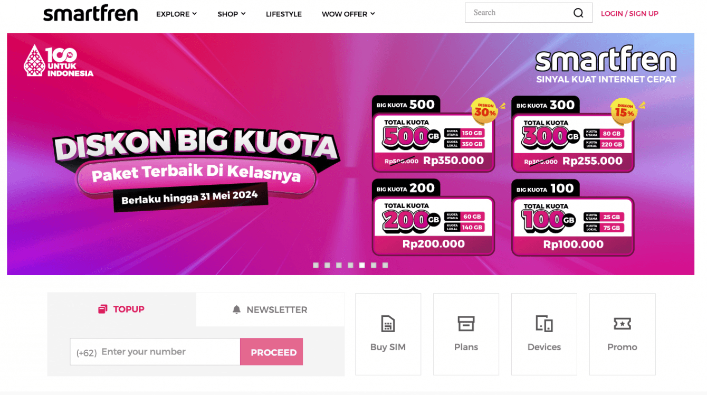Image resolution: width=707 pixels, height=395 pixels.
Task: Click the Big Kuota 500 package card
Action: click(433, 134)
